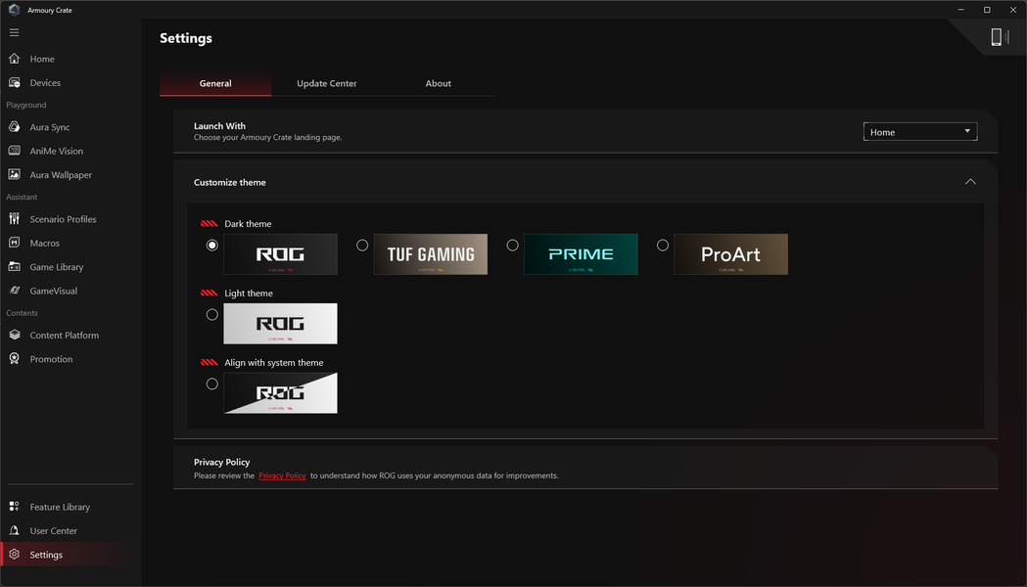The height and width of the screenshot is (587, 1027).
Task: Click the Scenario Profiles icon
Action: click(x=14, y=218)
